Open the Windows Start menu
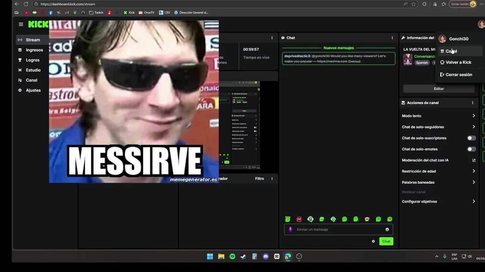 [210, 257]
